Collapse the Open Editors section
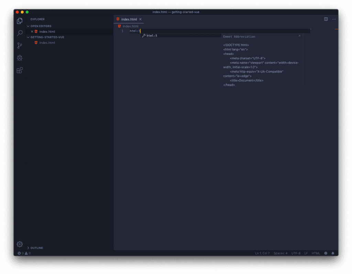The width and height of the screenshot is (352, 274). tap(28, 26)
